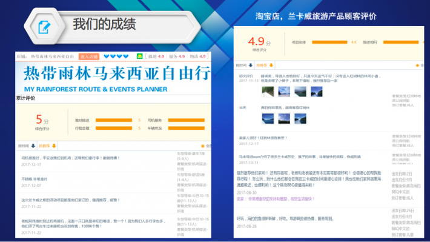Image resolution: width=430 pixels, height=242 pixels.
Task: Click the 淘宝店，兰卡威旅游产品顾客评价 heading
Action: (316, 16)
